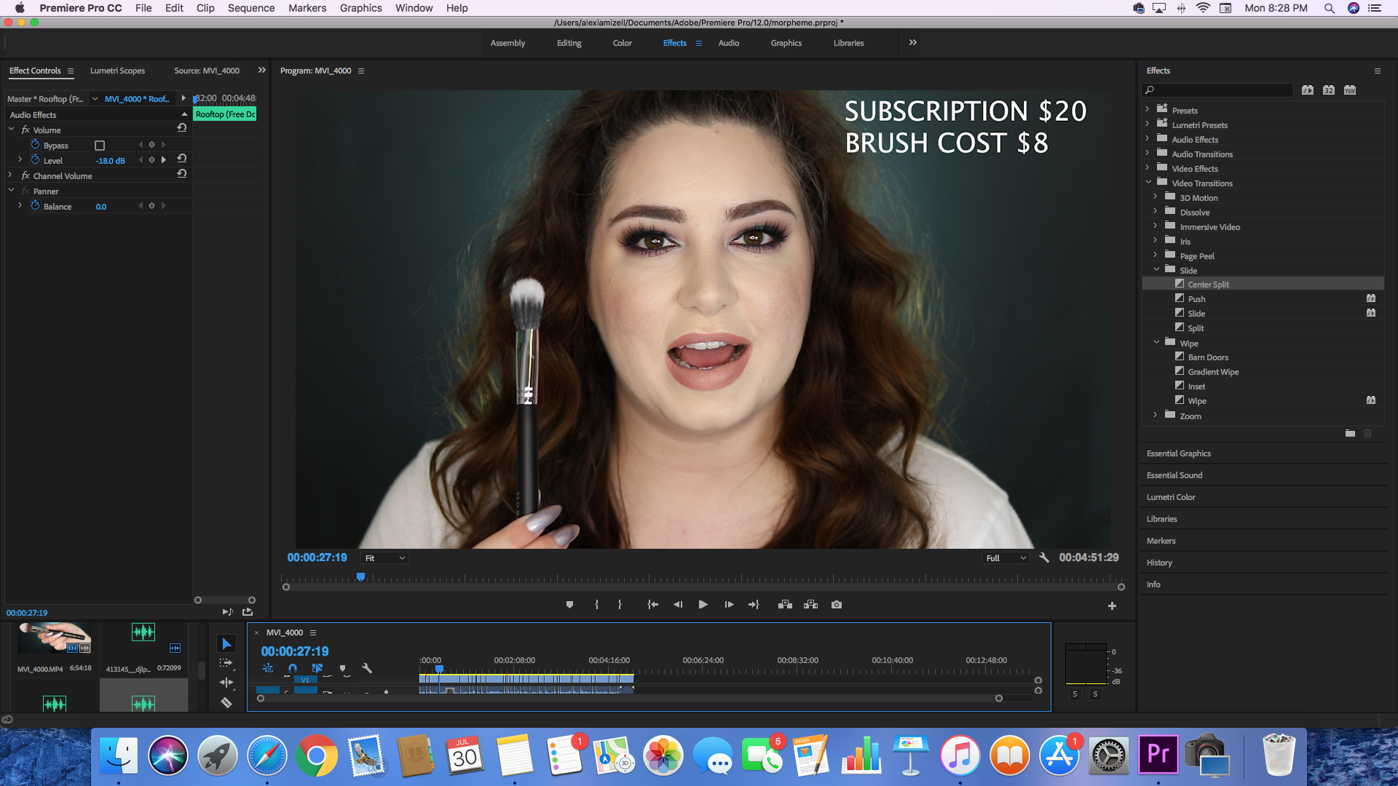Click the Export Frame camera icon
The image size is (1398, 786).
pos(837,605)
